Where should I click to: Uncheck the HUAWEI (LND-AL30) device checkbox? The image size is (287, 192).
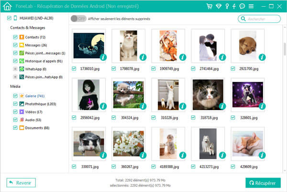click(9, 18)
